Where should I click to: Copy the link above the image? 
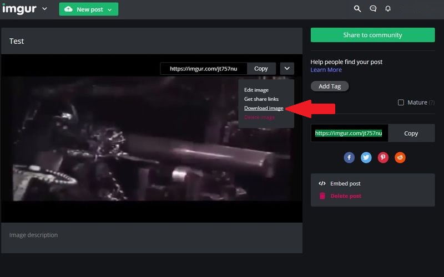coord(261,69)
